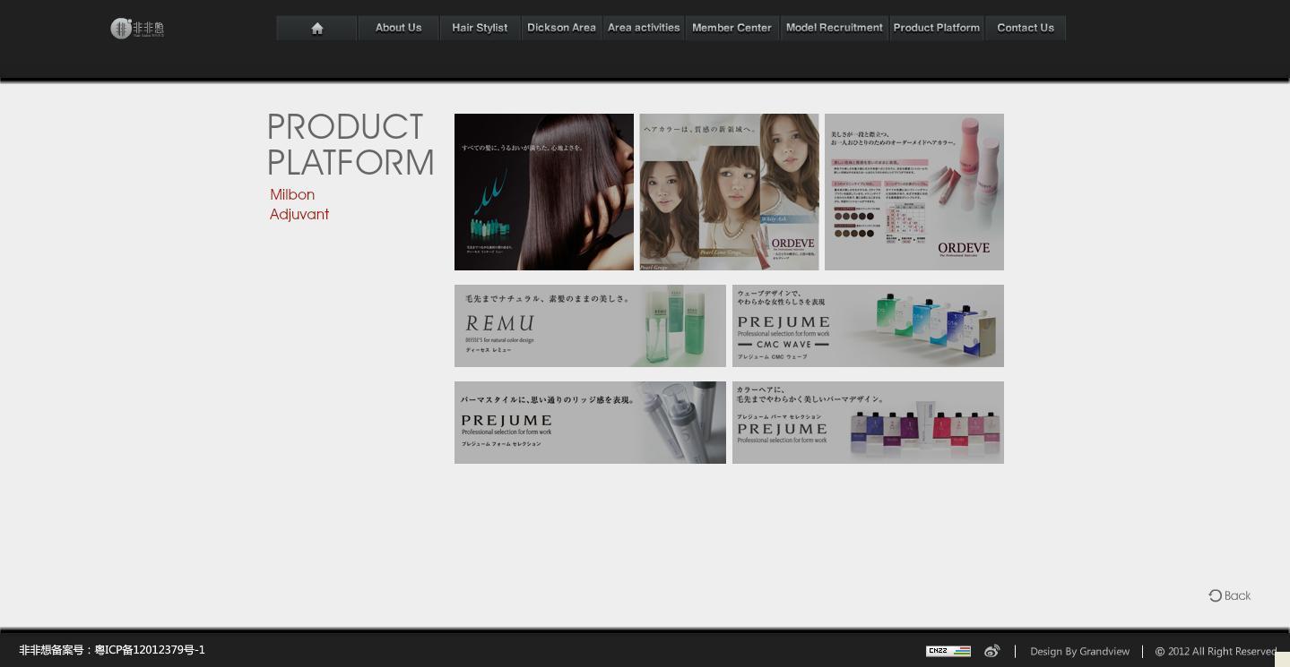
Task: Click the Back arrow link
Action: tap(1229, 595)
